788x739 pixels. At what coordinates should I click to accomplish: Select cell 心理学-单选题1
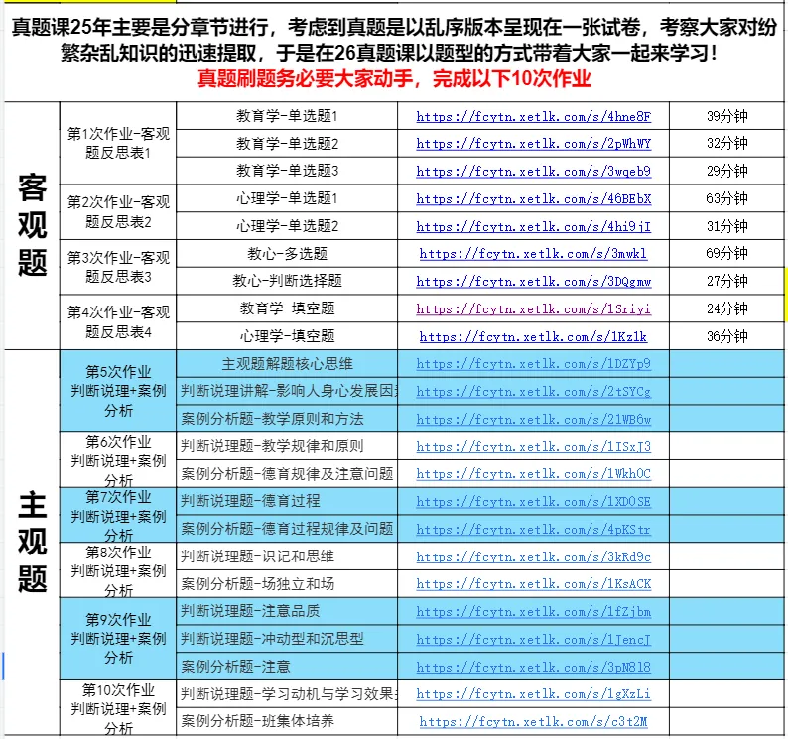point(287,198)
